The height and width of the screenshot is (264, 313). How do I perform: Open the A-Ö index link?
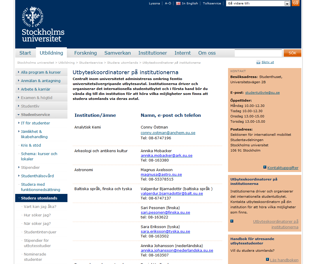pyautogui.click(x=168, y=4)
